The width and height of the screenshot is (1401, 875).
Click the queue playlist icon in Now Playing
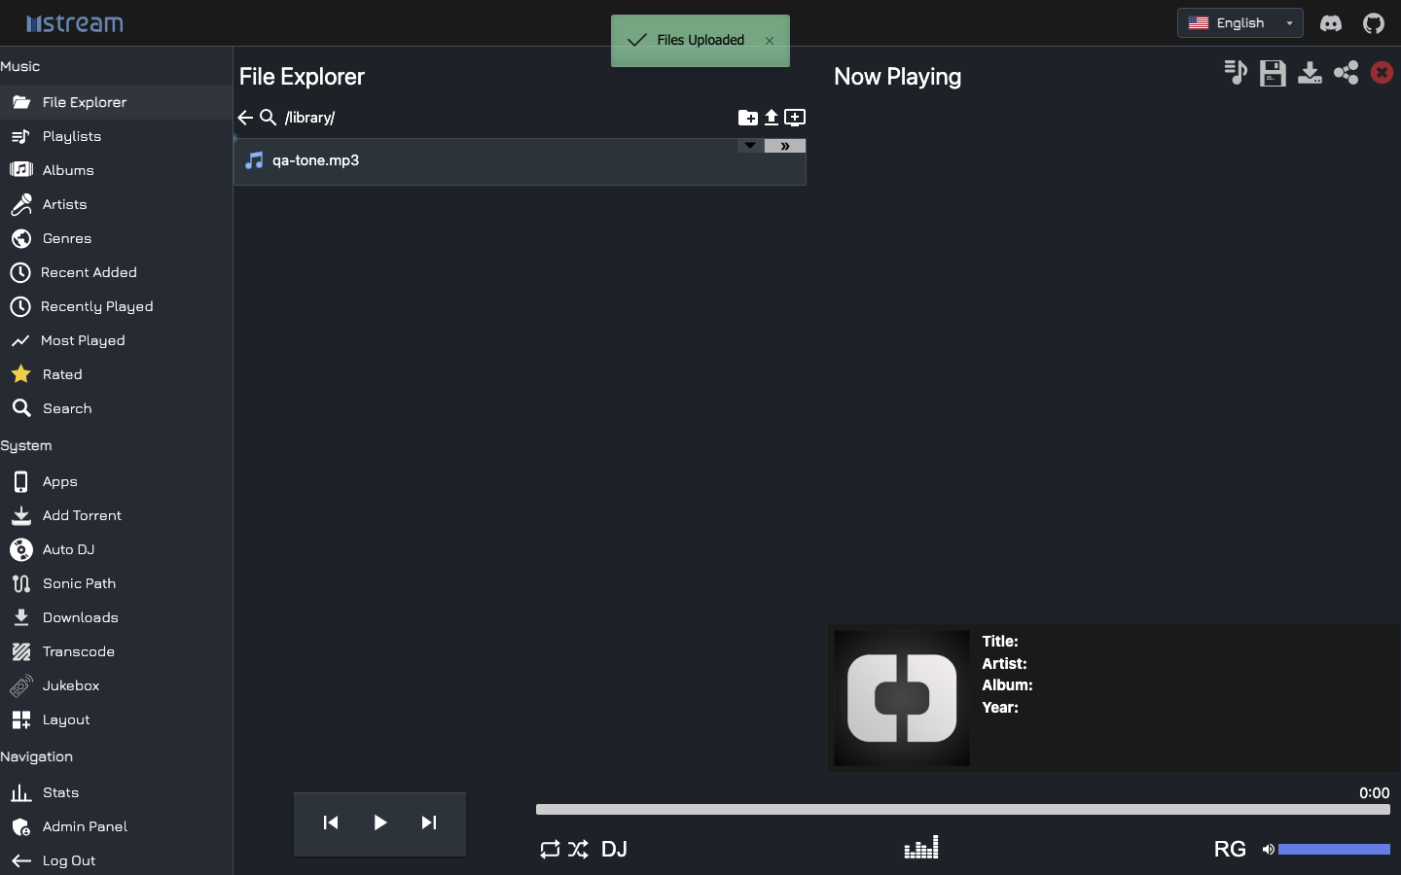[x=1236, y=72]
